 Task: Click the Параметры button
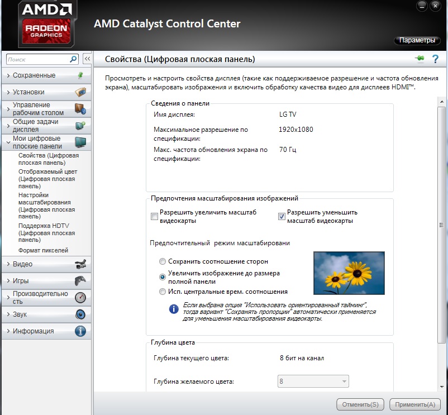pyautogui.click(x=417, y=40)
